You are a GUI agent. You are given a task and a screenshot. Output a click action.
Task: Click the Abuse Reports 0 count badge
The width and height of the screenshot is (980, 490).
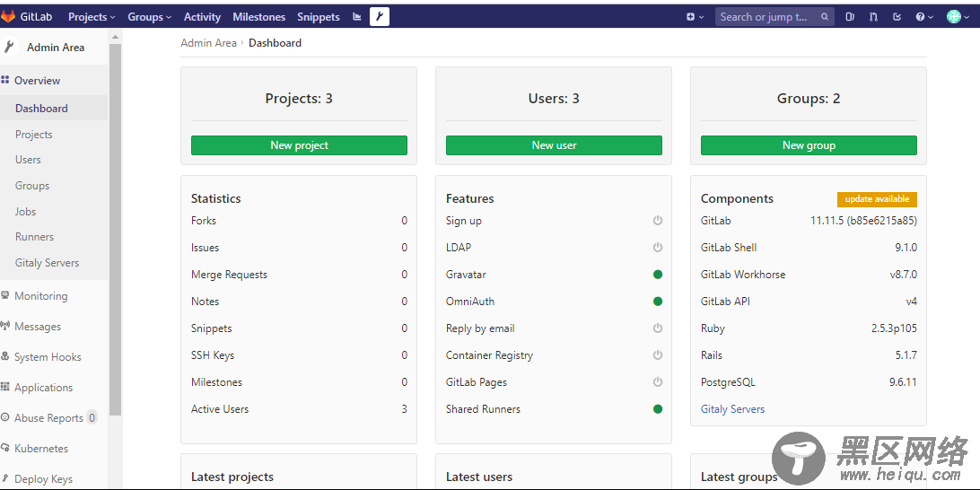point(92,417)
